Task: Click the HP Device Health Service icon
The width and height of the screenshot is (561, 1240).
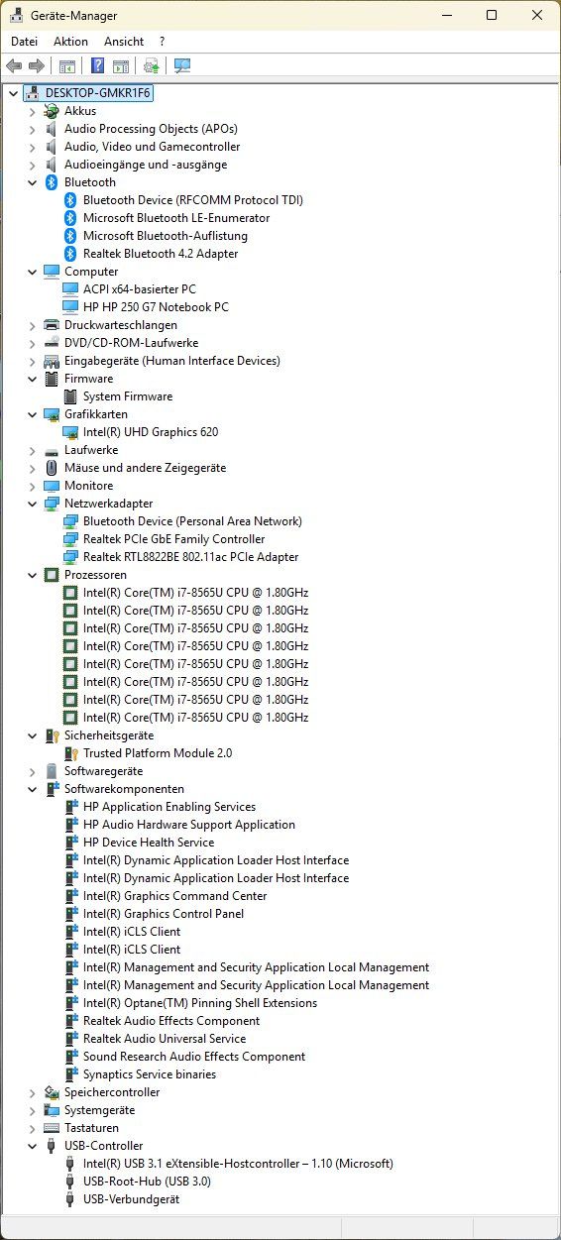Action: pos(70,843)
